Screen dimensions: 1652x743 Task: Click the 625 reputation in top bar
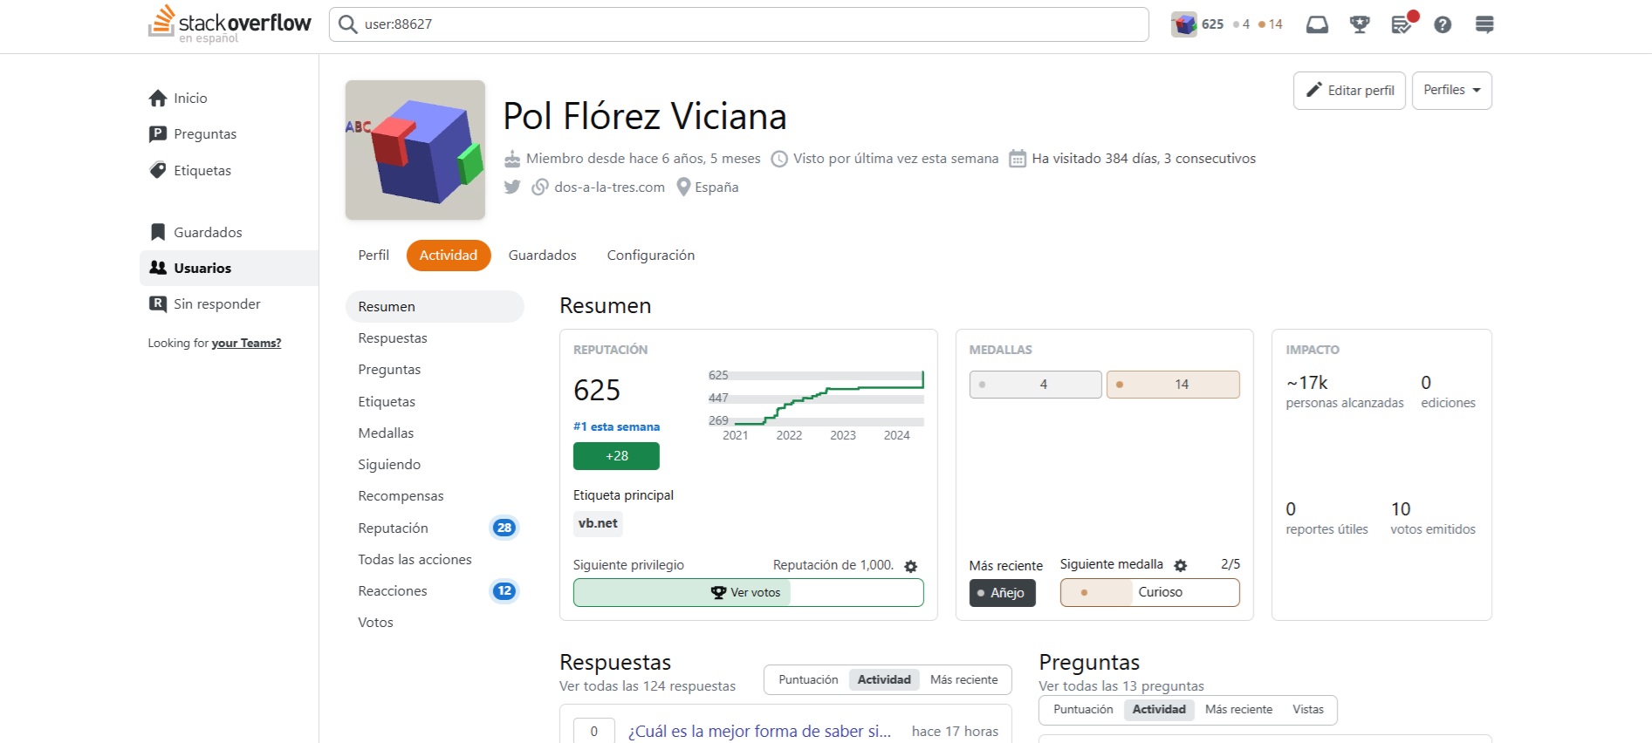[x=1212, y=24]
